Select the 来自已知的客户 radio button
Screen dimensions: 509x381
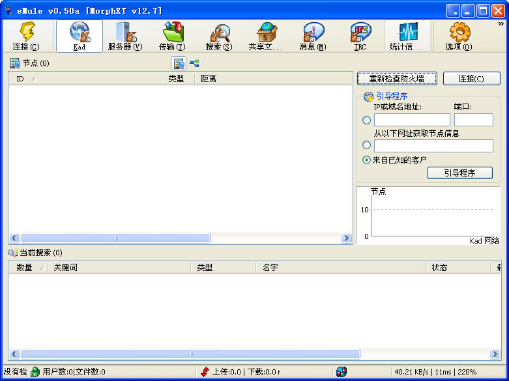pos(366,160)
